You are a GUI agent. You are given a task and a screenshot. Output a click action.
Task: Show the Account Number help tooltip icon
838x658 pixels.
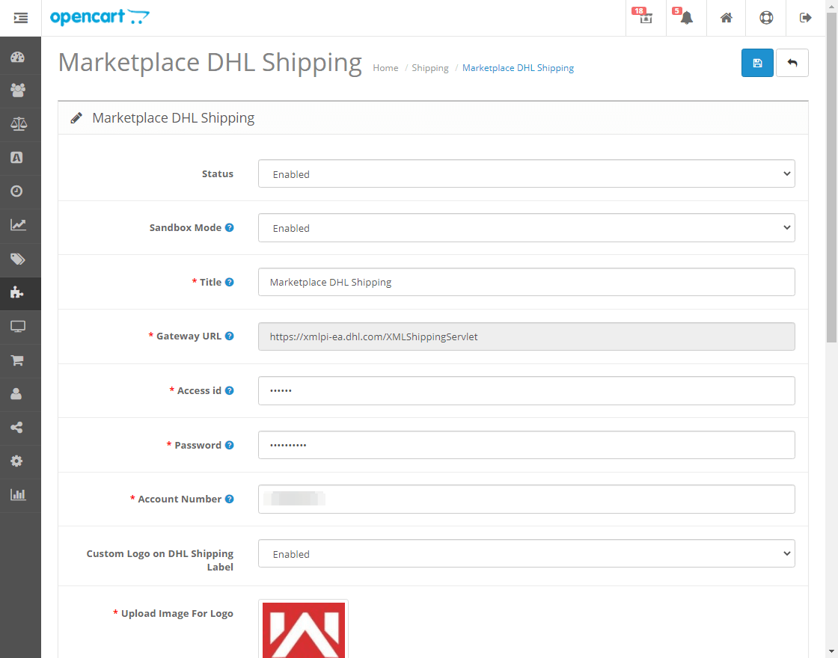[x=229, y=499]
